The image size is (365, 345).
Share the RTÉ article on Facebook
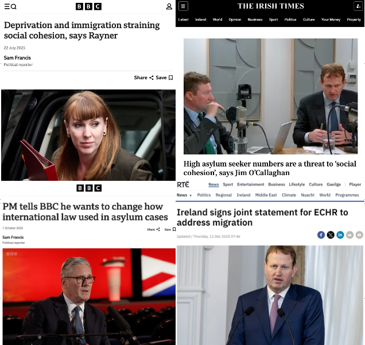tap(321, 235)
